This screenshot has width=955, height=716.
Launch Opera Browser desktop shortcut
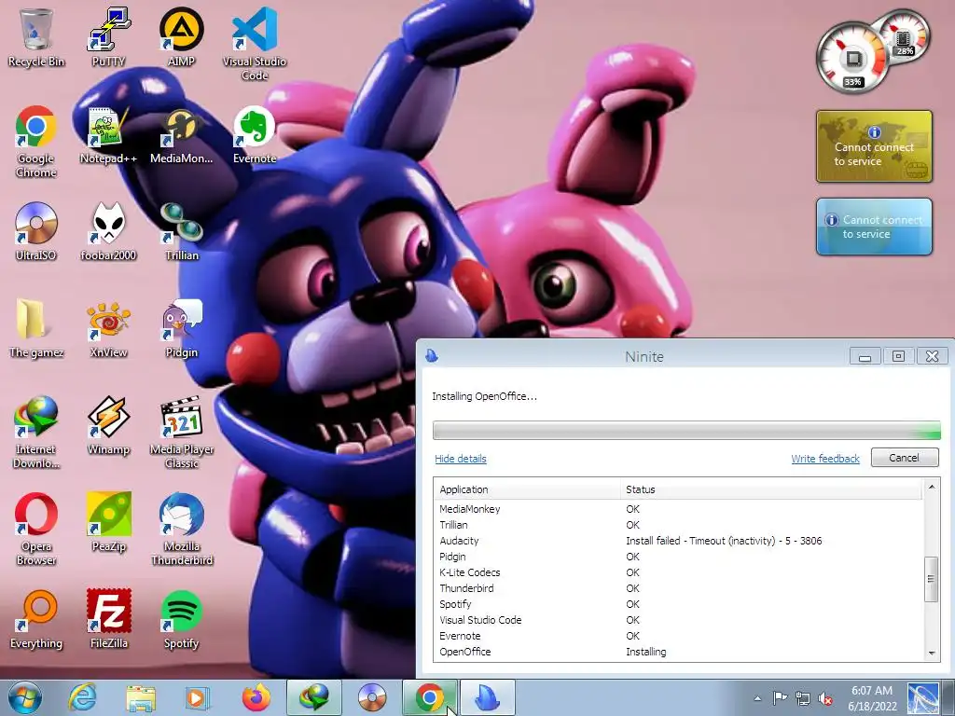(x=36, y=530)
